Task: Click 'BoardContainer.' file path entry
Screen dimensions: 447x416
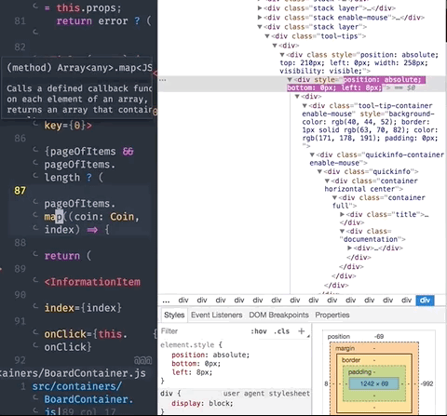Action: (88, 399)
